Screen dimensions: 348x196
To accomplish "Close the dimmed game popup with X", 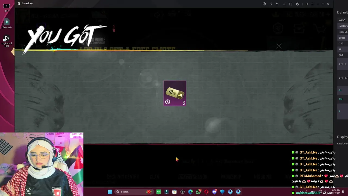I will (x=279, y=46).
